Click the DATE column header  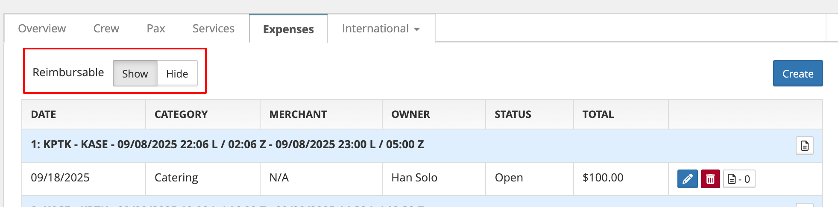pyautogui.click(x=44, y=115)
